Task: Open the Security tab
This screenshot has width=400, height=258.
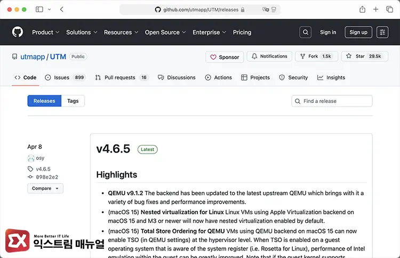Action: coord(293,77)
